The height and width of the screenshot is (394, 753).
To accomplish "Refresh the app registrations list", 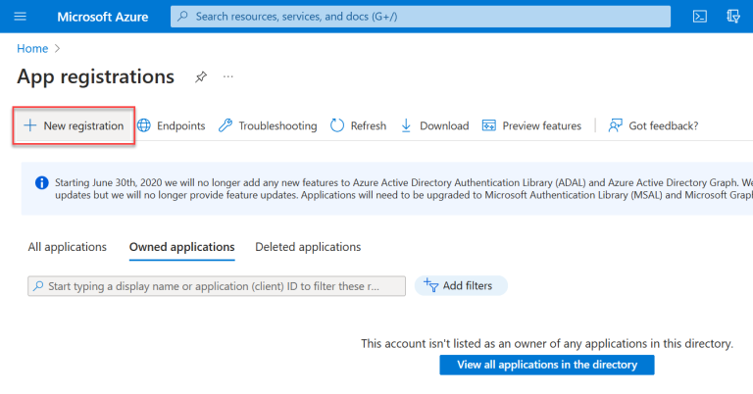I will pyautogui.click(x=358, y=125).
